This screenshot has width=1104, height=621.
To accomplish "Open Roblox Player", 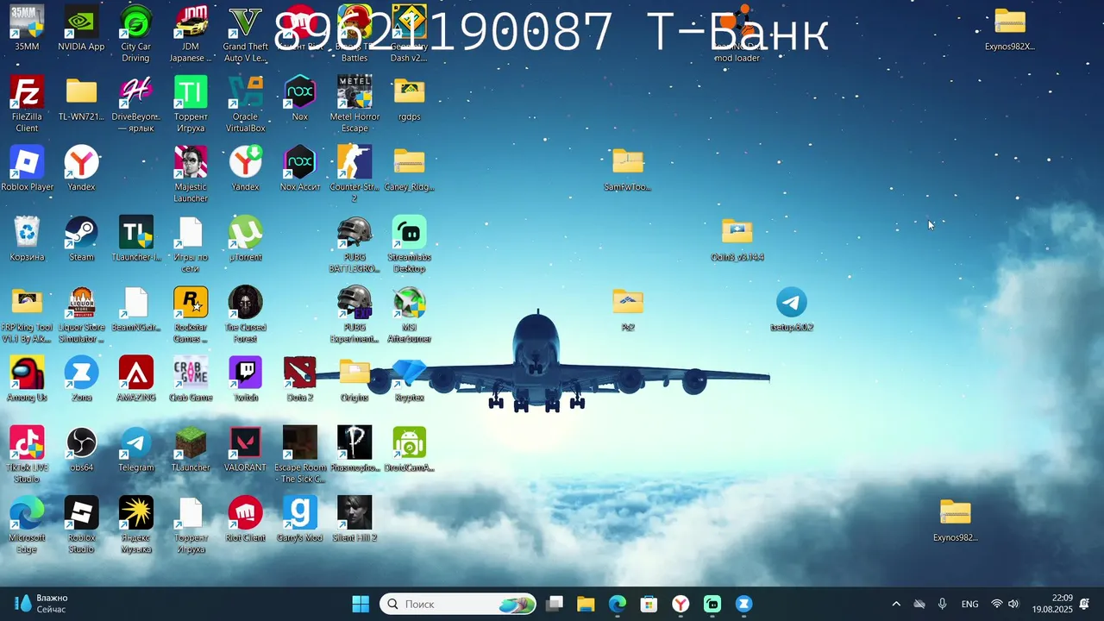I will [27, 169].
